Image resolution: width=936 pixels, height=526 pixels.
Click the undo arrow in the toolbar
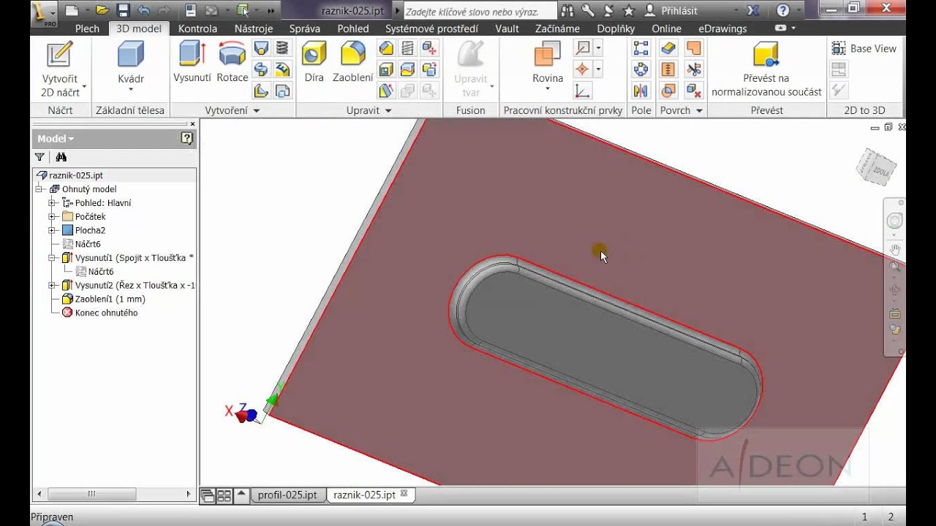143,10
